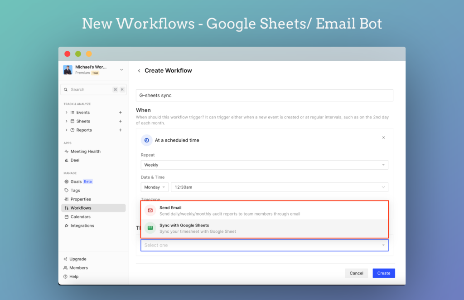Click the Cancel button

pyautogui.click(x=356, y=273)
